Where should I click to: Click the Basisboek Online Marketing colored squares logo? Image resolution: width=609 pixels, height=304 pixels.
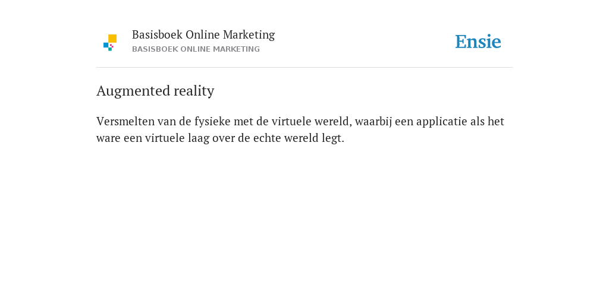coord(110,42)
